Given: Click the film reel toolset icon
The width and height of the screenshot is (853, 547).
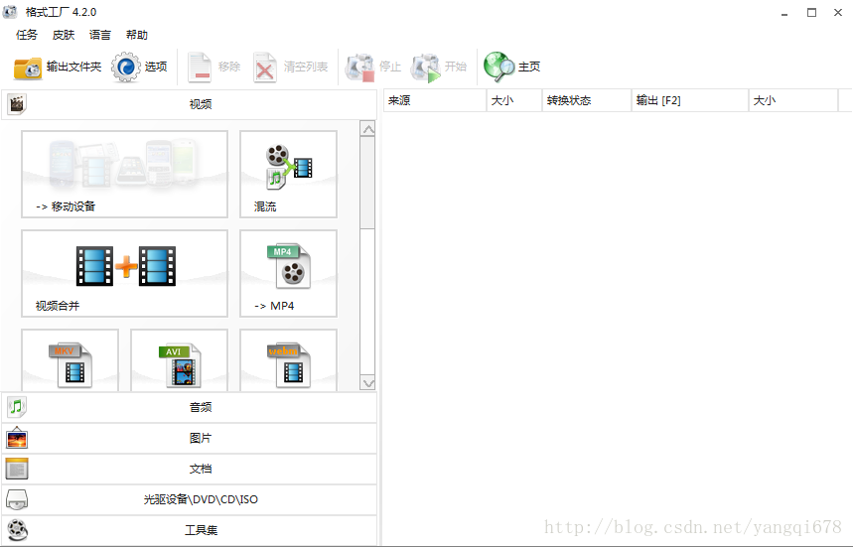Looking at the screenshot, I should 18,530.
